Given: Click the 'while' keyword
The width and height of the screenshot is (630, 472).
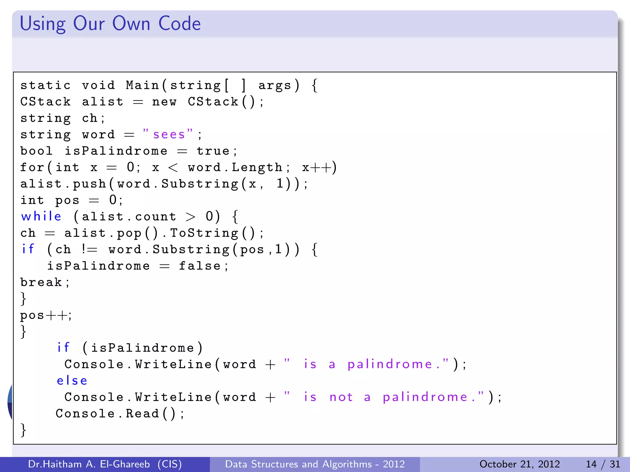Looking at the screenshot, I should tap(41, 216).
